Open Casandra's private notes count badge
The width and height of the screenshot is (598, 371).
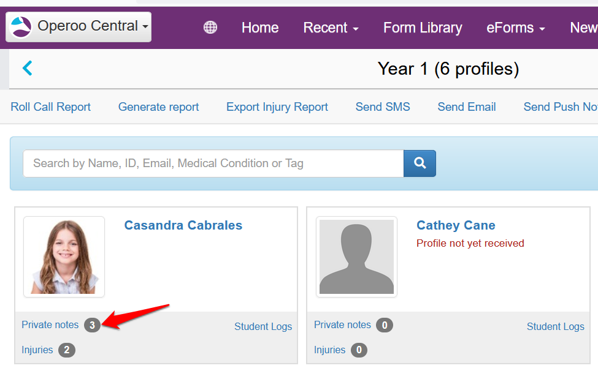pyautogui.click(x=92, y=325)
